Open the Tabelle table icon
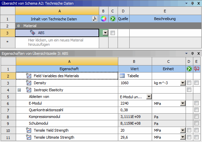 coord(122,76)
